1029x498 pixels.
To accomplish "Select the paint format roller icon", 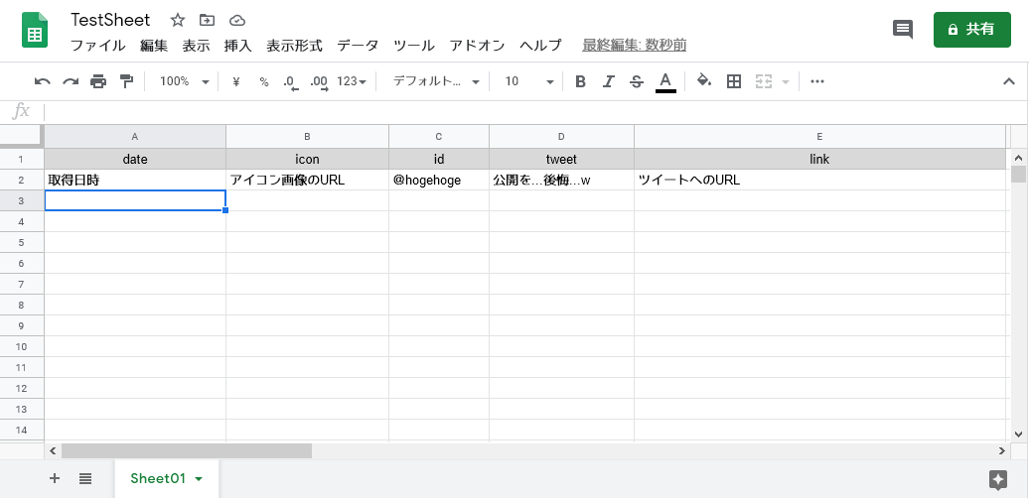I will [127, 81].
